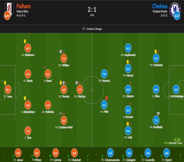This screenshot has height=162, width=184.
Task: Click the assist icon above Pereira
Action: pyautogui.click(x=63, y=83)
